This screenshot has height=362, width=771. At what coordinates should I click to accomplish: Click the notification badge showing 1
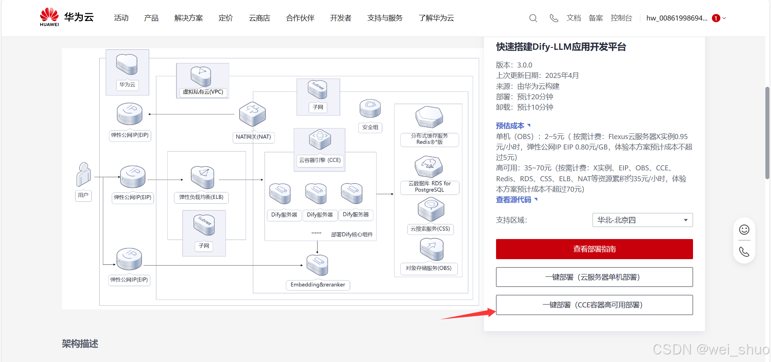pos(716,18)
